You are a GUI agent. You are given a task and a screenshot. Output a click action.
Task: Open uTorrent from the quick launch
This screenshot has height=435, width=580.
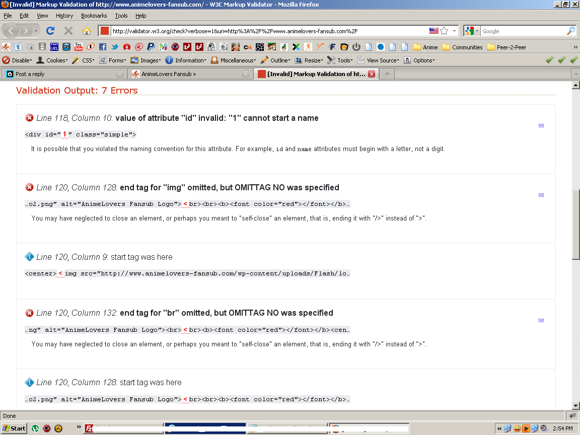pyautogui.click(x=36, y=428)
